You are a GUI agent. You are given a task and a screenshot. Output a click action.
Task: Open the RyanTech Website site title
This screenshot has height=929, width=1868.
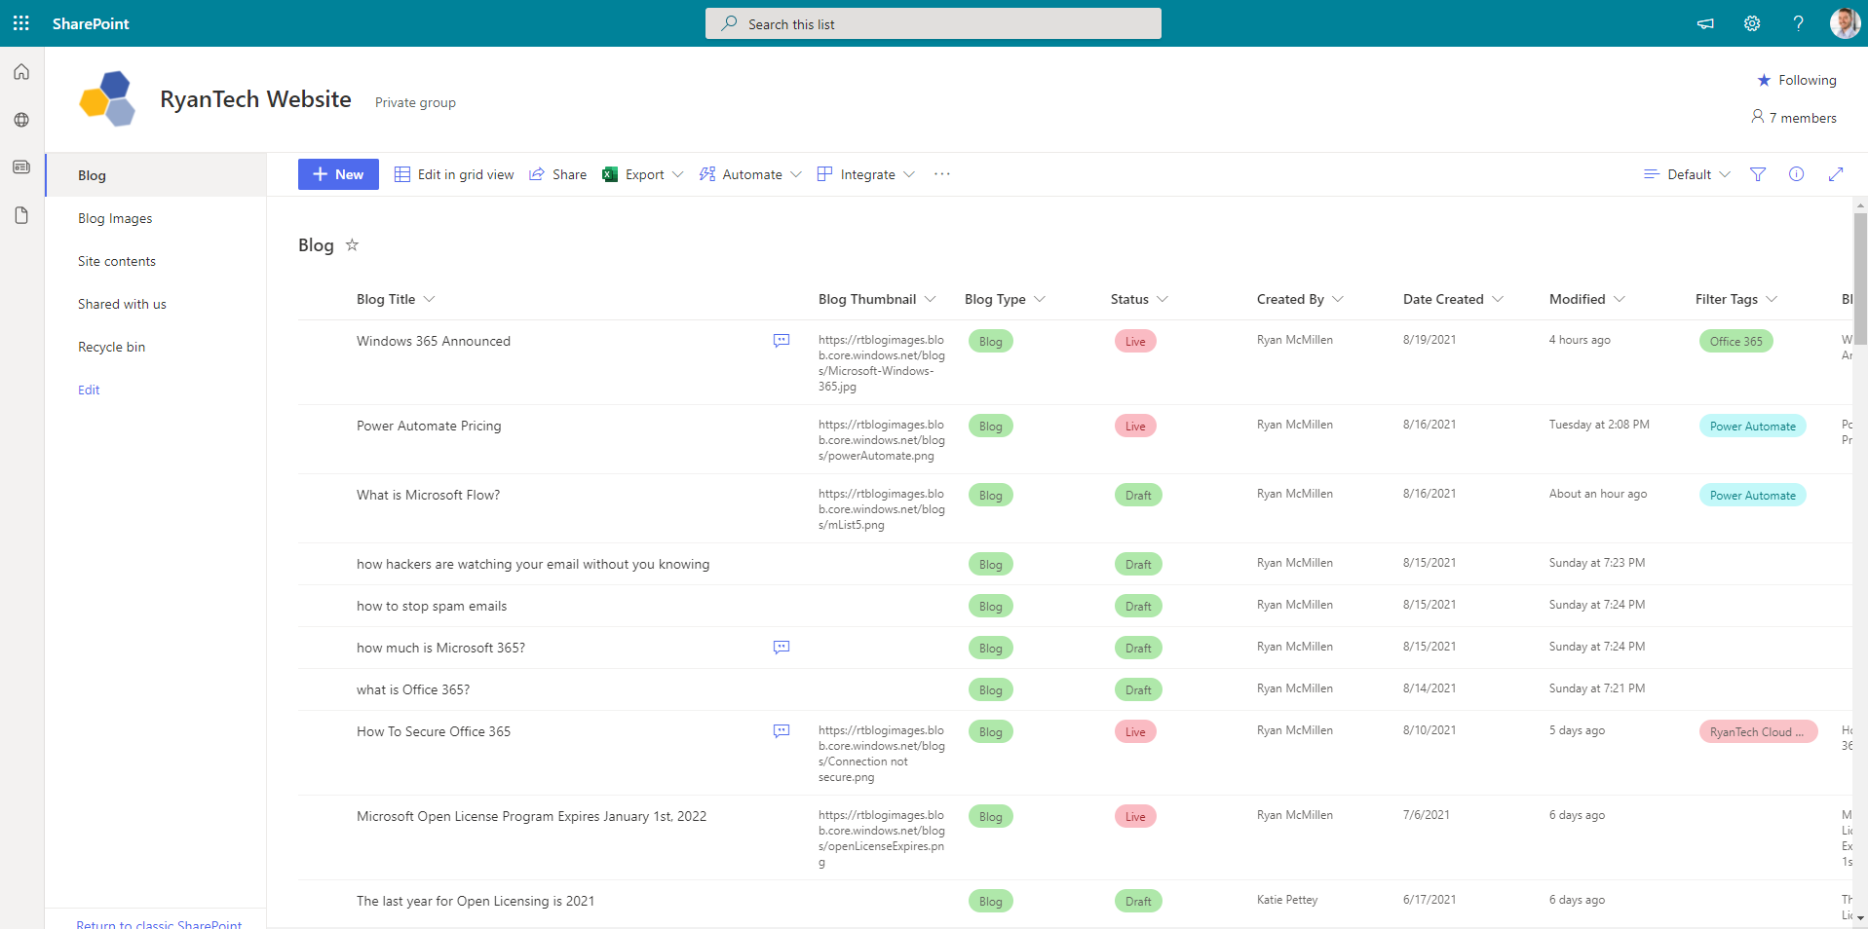click(255, 99)
